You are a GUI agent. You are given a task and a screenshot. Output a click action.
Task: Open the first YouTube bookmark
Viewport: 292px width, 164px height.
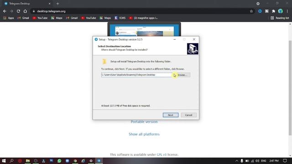tap(40, 18)
